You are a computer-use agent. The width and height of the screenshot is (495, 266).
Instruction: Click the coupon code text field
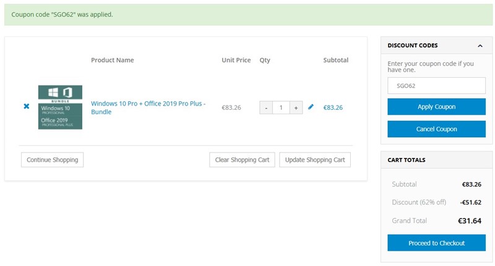tap(436, 86)
